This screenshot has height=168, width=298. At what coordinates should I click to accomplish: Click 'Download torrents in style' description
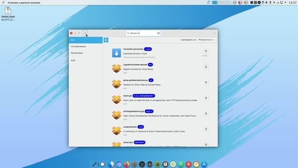click(x=135, y=54)
